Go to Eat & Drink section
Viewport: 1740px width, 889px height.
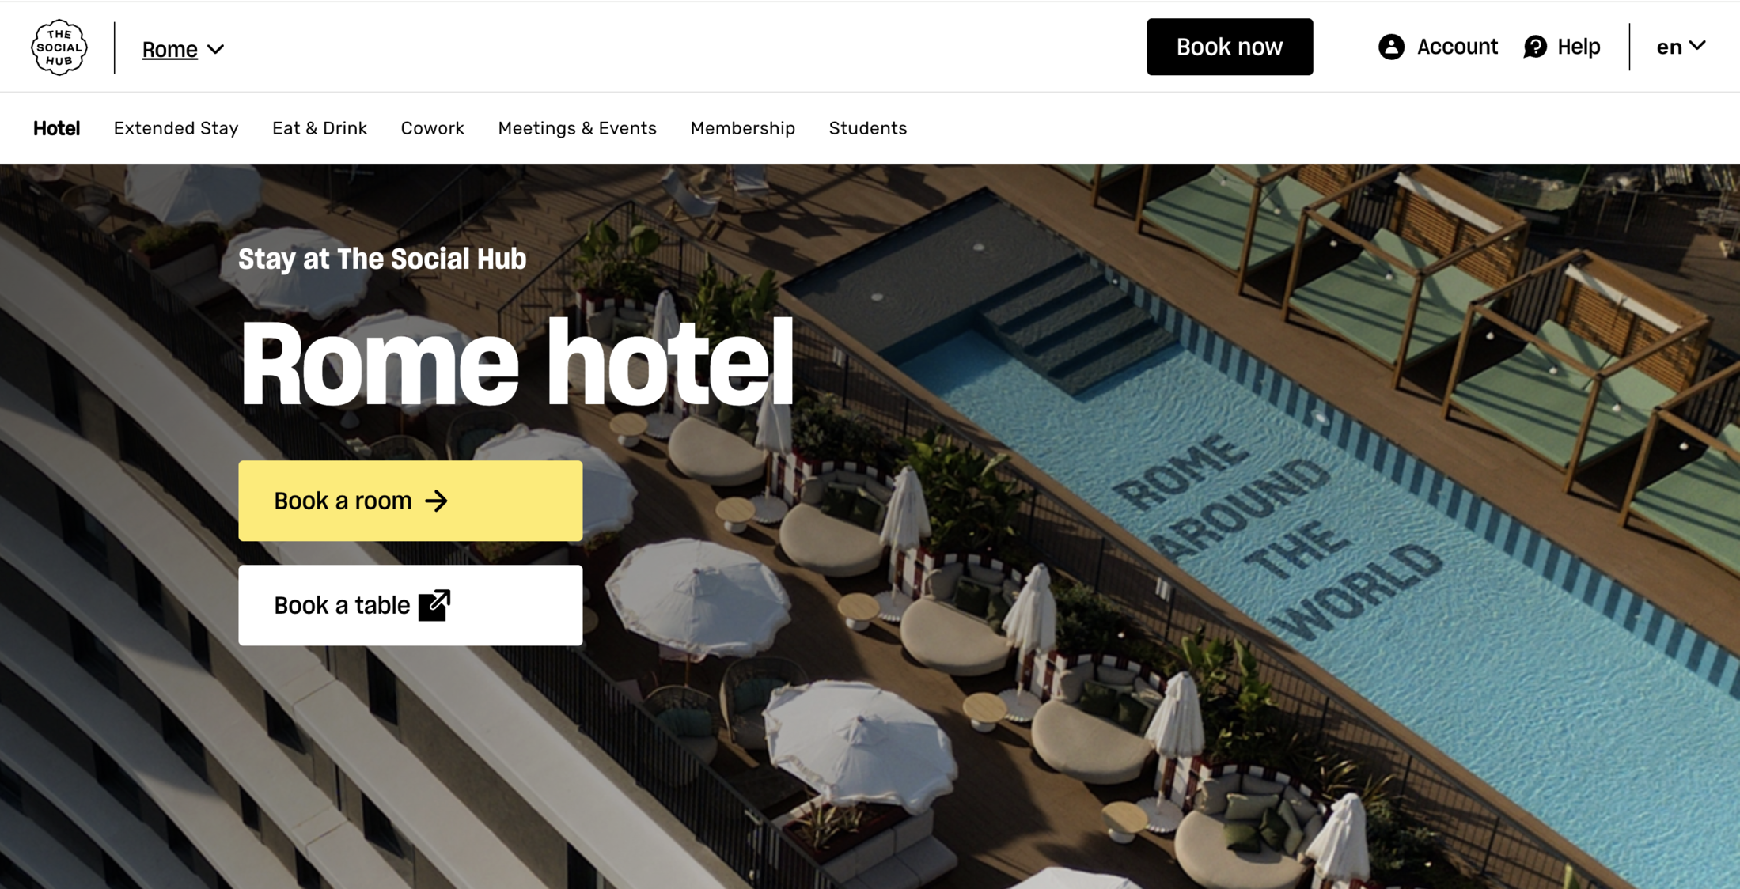[x=320, y=128]
